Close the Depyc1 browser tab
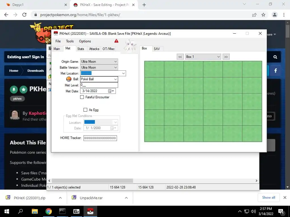 (66, 5)
